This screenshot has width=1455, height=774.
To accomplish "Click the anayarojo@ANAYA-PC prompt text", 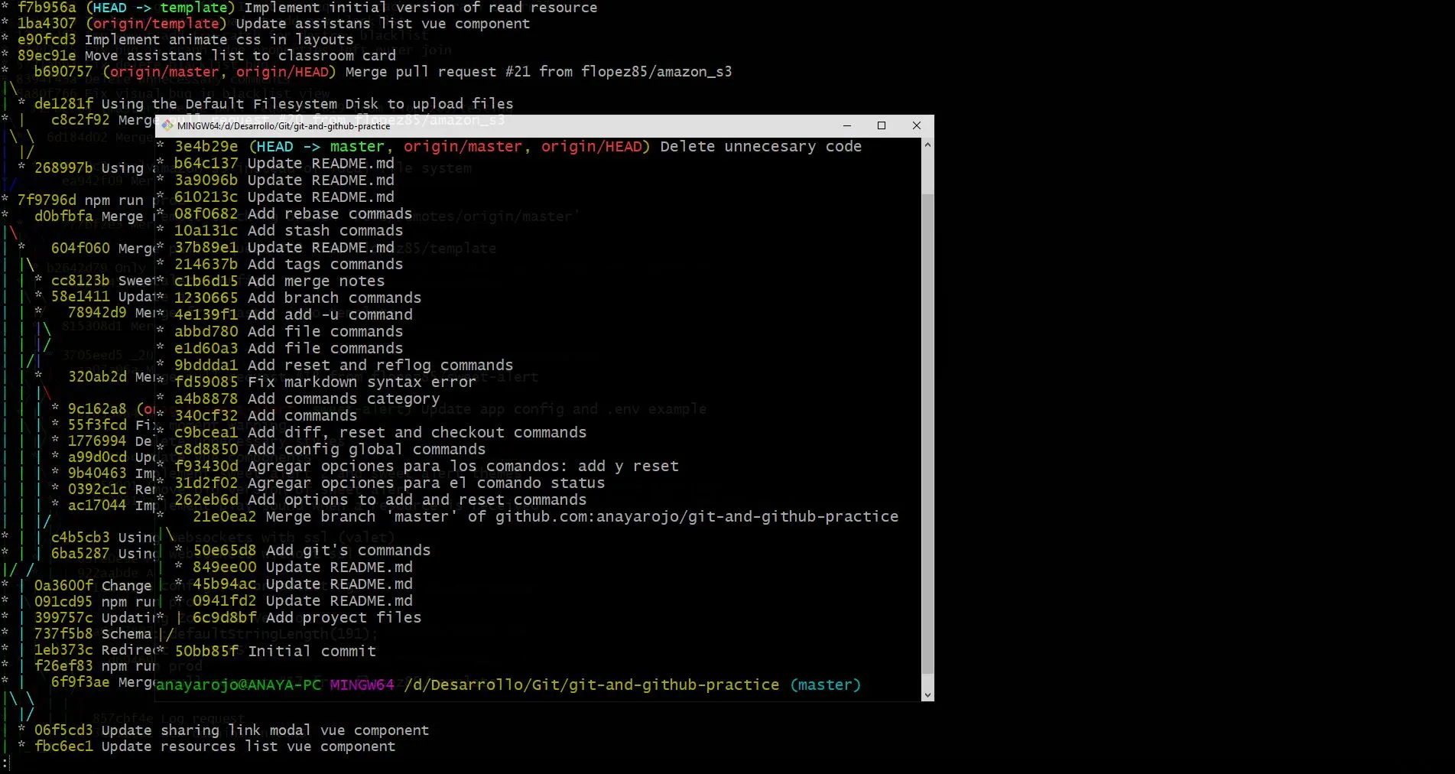I will (239, 685).
